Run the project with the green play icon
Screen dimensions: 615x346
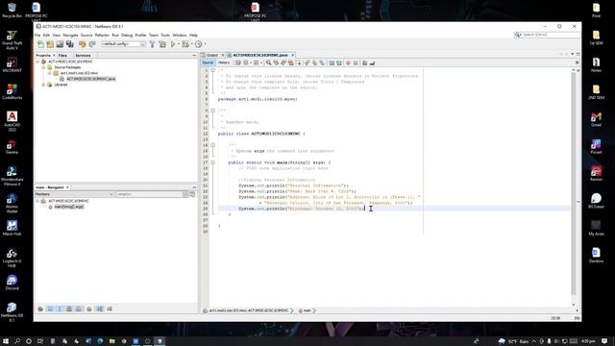[x=173, y=44]
